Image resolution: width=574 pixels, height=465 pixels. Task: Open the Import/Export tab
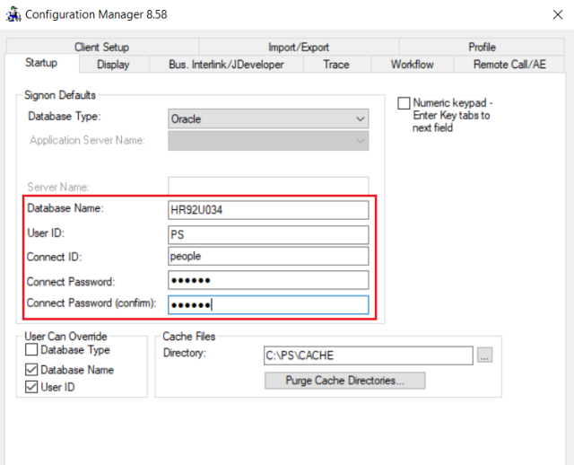coord(299,47)
